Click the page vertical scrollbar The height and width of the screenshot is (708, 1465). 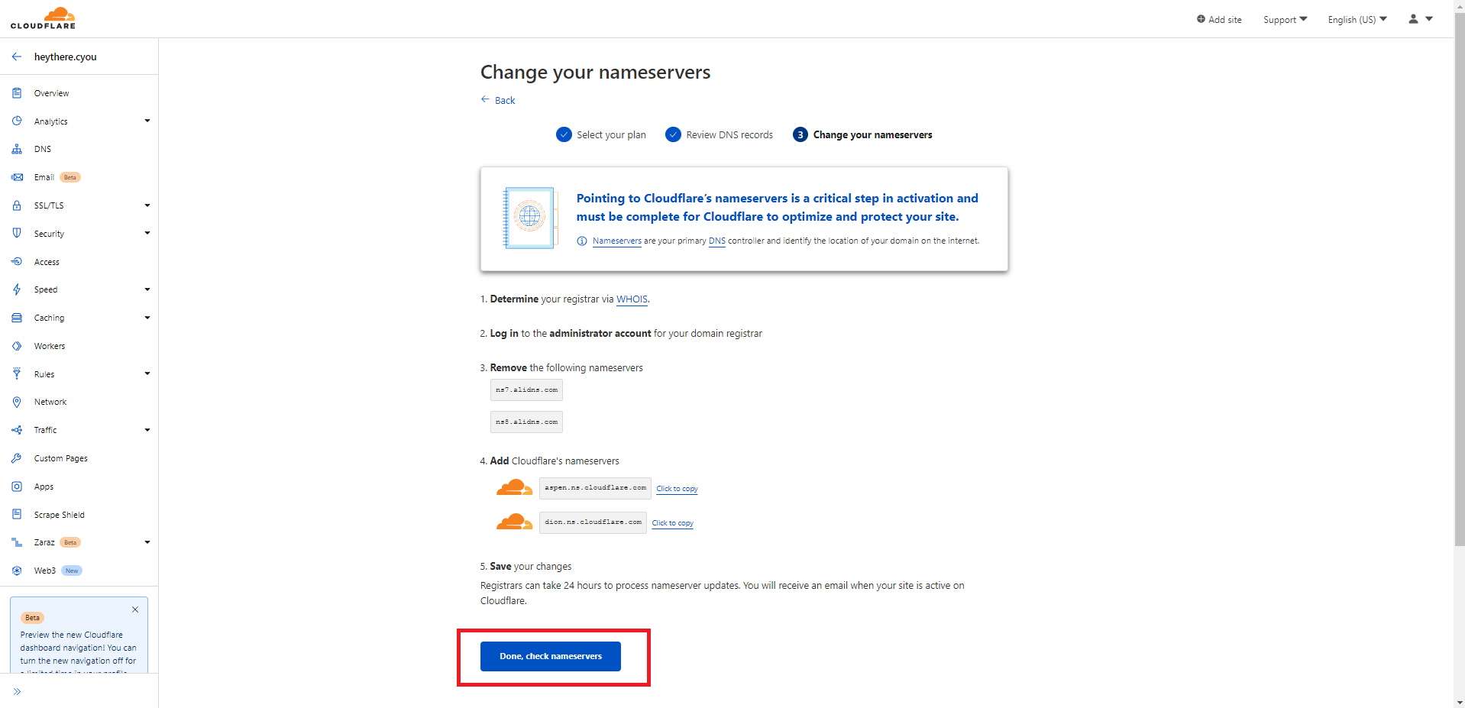point(1460,279)
